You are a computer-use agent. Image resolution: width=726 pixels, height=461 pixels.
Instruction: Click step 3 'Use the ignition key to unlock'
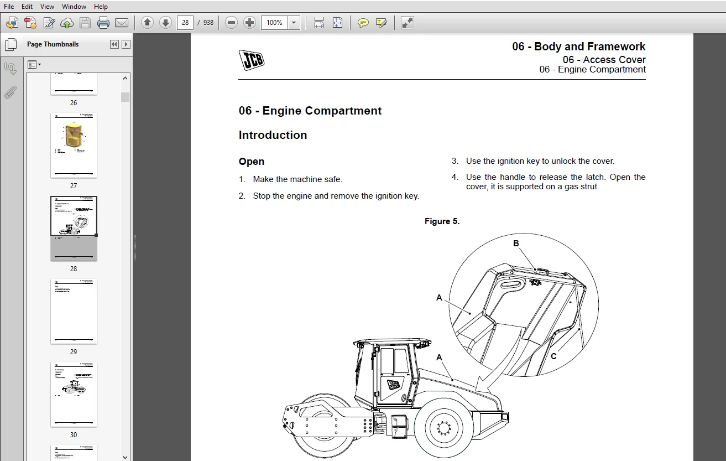coord(540,161)
